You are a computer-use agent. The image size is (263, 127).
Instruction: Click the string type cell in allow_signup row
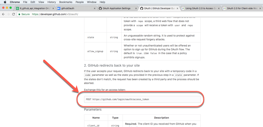tap(114, 52)
